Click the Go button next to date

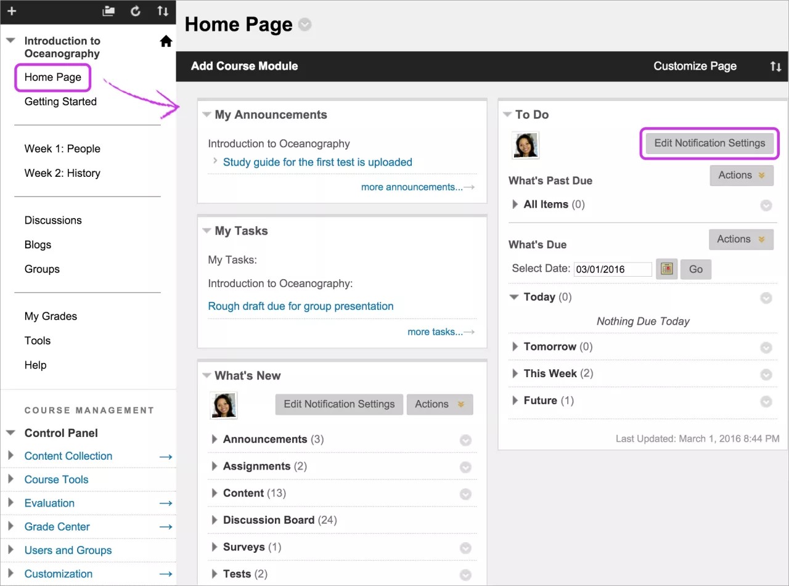[x=696, y=269]
